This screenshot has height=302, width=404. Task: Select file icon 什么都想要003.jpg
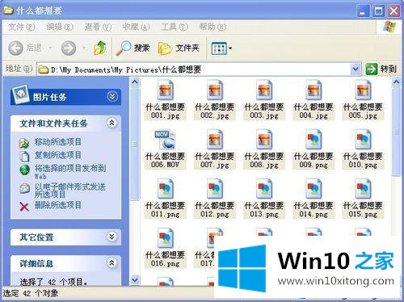(264, 90)
